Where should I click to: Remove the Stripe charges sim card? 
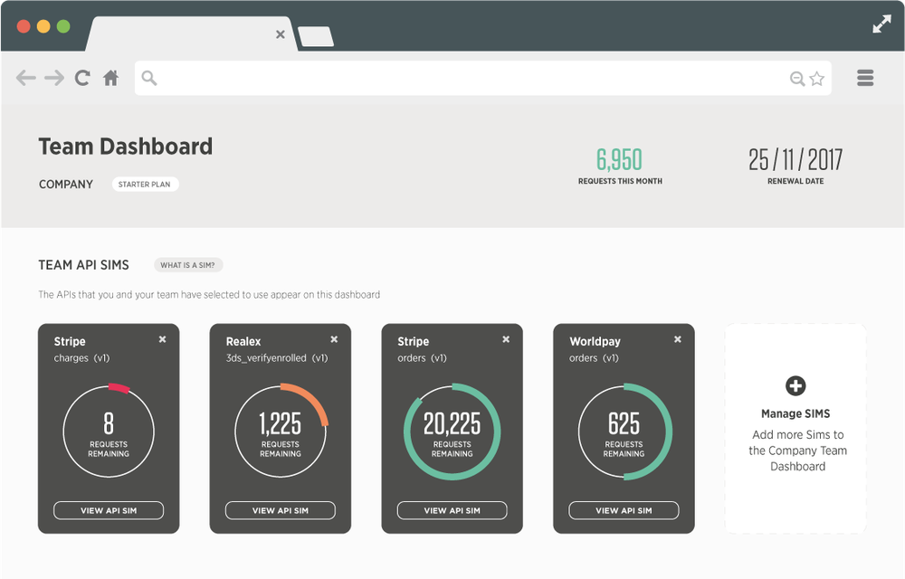(162, 339)
